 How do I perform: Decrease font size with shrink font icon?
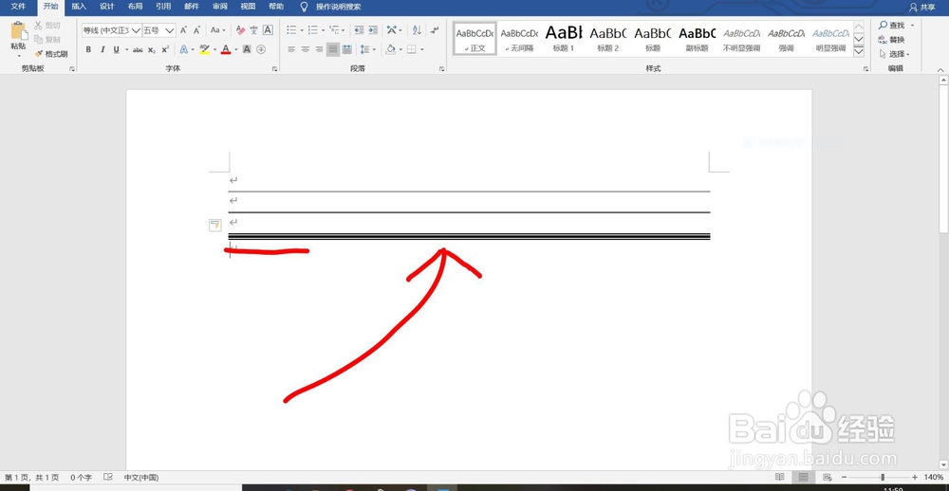(196, 30)
